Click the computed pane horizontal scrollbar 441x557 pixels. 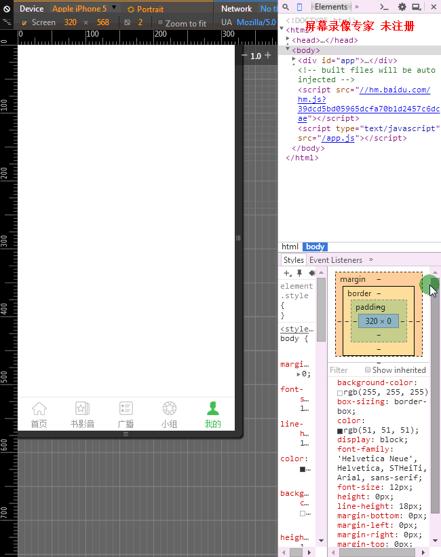(377, 553)
